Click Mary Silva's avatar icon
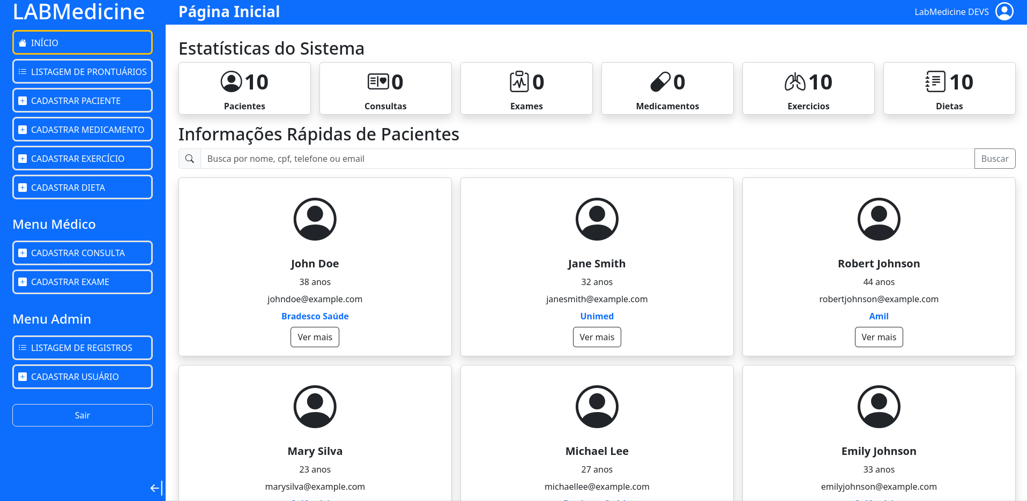 tap(315, 407)
